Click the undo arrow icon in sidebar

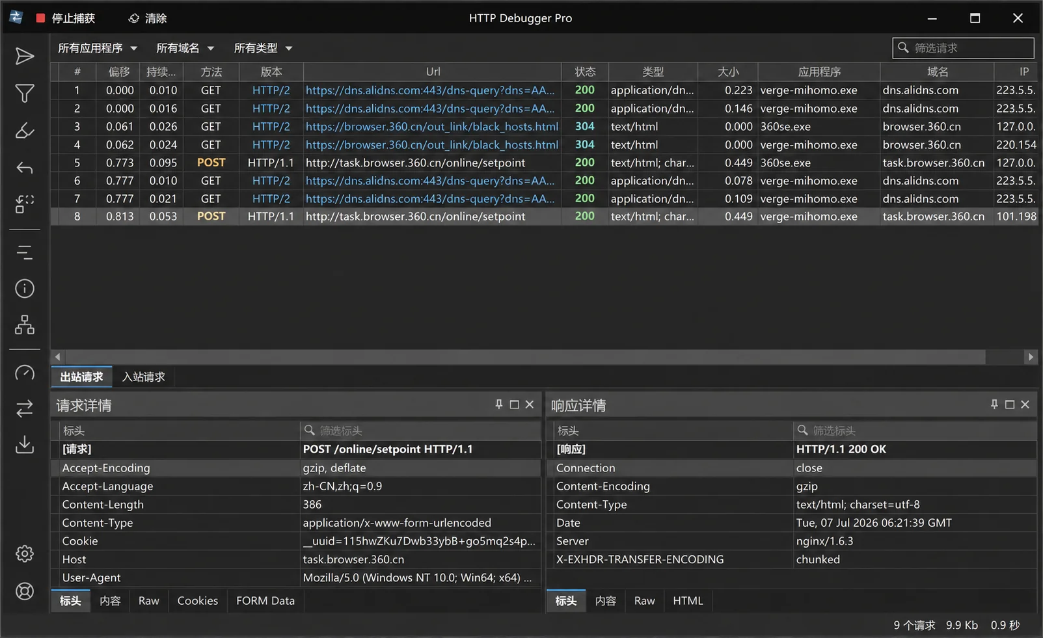point(25,168)
